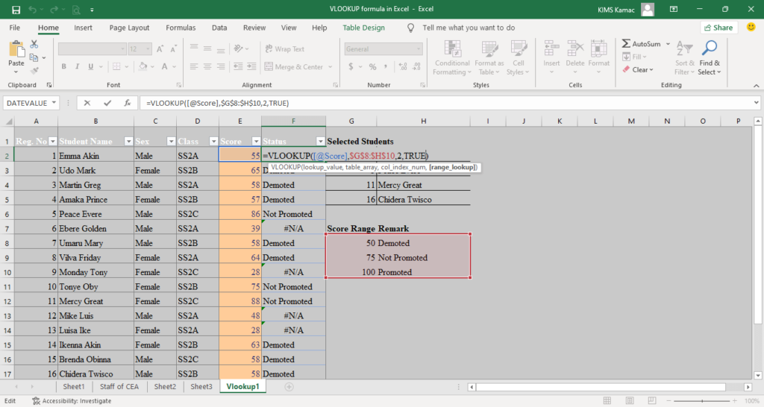
Task: Open the Class column filter dropdown
Action: click(213, 142)
